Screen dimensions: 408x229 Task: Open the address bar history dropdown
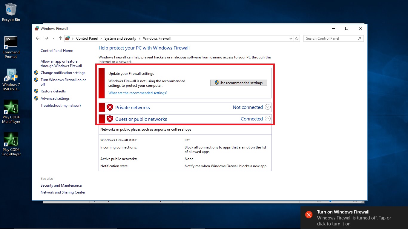pyautogui.click(x=291, y=38)
